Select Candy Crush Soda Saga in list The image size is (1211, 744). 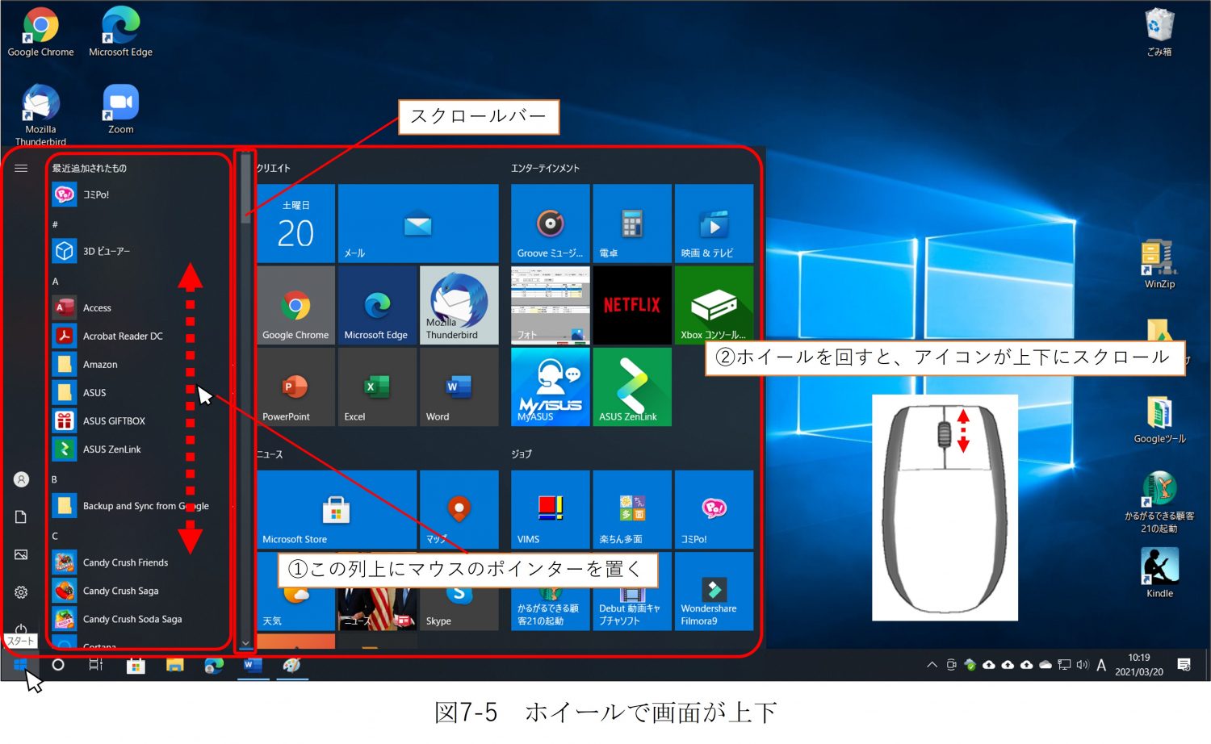(140, 619)
